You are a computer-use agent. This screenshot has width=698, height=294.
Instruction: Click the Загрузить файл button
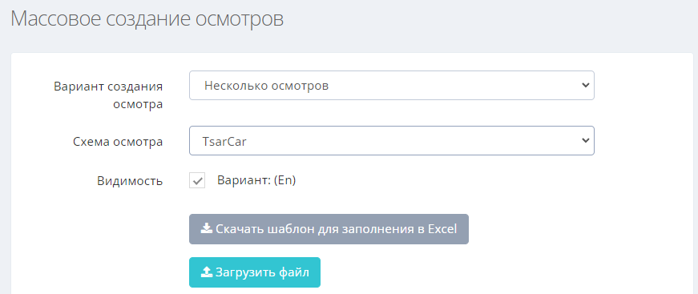(x=255, y=272)
